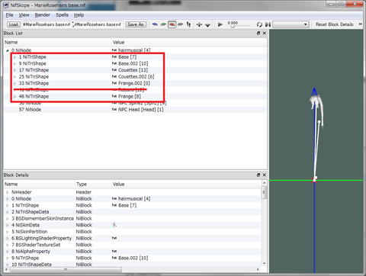Click Reset Block Details
Viewport: 366px width, 276px height.
point(334,24)
